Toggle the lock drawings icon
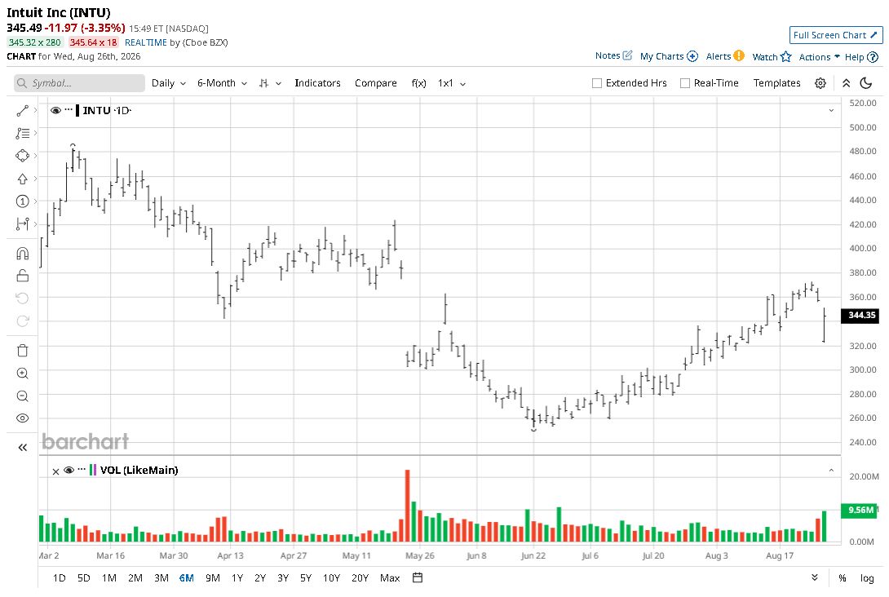889x597 pixels. pos(22,276)
